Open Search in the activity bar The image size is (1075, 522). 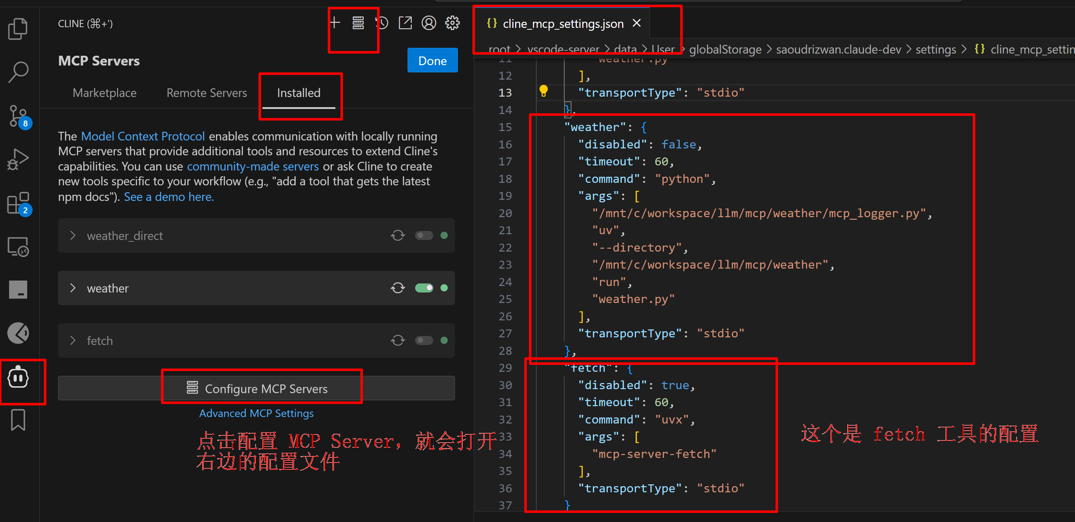(18, 72)
